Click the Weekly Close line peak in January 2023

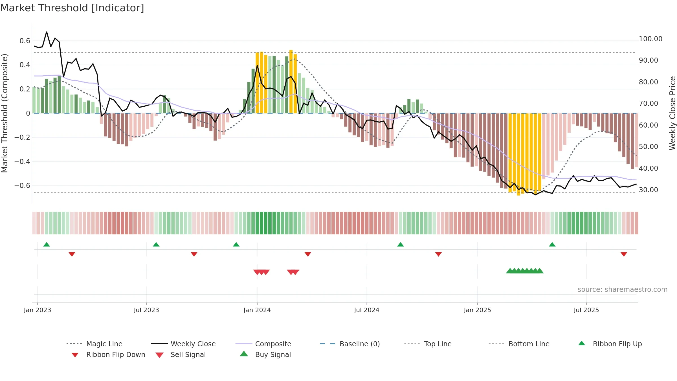pyautogui.click(x=47, y=32)
